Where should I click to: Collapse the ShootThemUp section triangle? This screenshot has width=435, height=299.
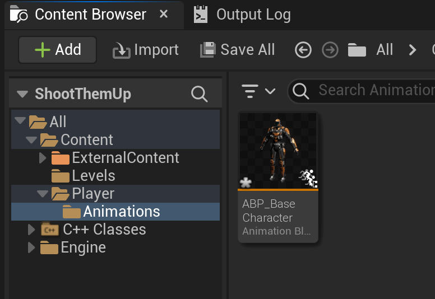coord(22,94)
